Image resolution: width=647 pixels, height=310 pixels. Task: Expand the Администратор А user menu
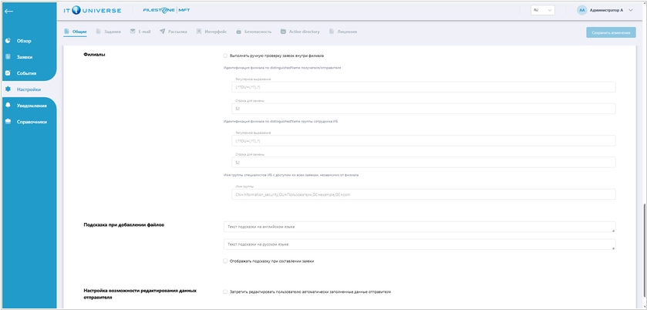tap(609, 10)
